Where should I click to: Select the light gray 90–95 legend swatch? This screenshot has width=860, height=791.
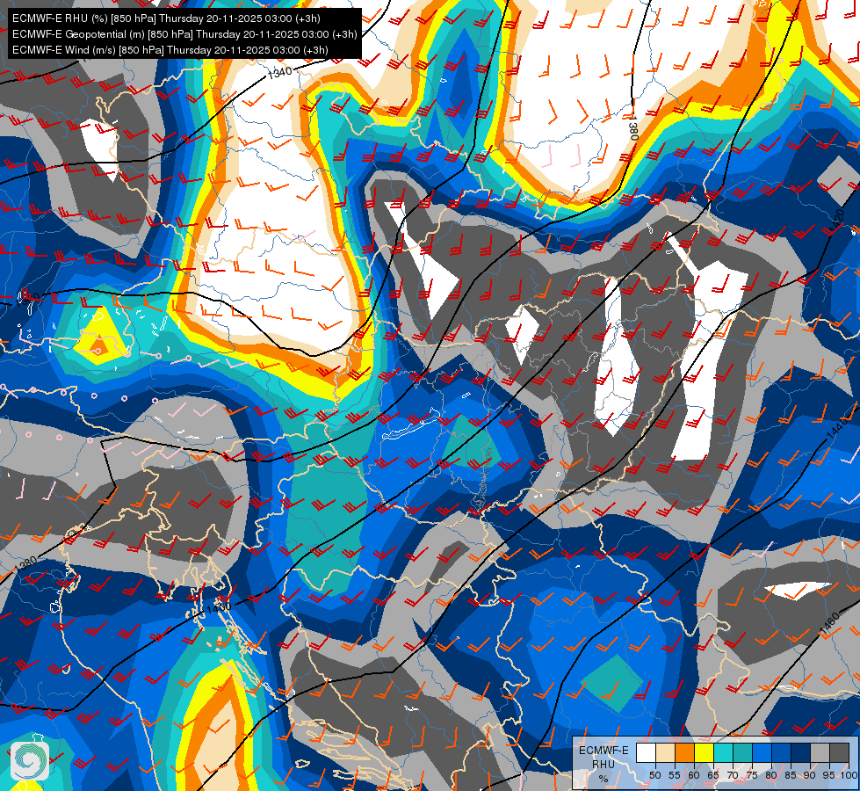point(820,752)
